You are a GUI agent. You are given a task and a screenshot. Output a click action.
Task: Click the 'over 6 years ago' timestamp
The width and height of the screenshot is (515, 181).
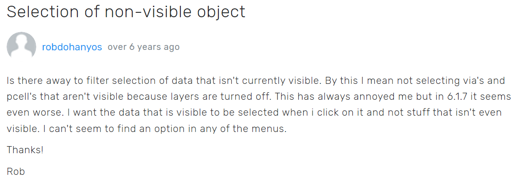(144, 47)
